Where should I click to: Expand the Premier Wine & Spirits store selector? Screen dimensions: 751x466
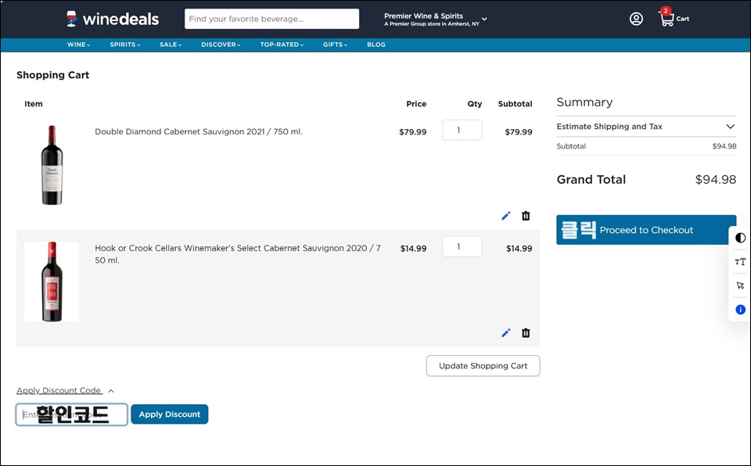[436, 20]
